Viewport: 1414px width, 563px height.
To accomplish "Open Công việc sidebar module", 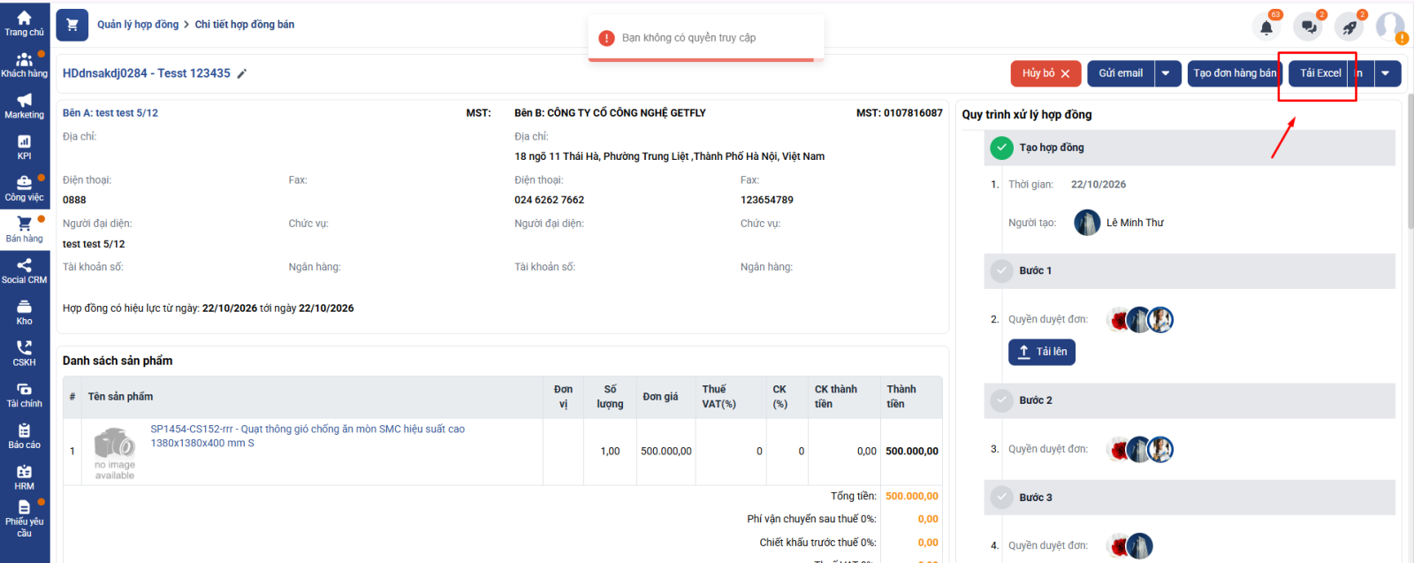I will point(24,188).
